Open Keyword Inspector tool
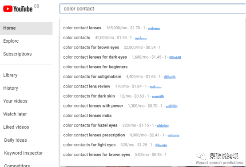This screenshot has width=246, height=167. click(x=24, y=153)
